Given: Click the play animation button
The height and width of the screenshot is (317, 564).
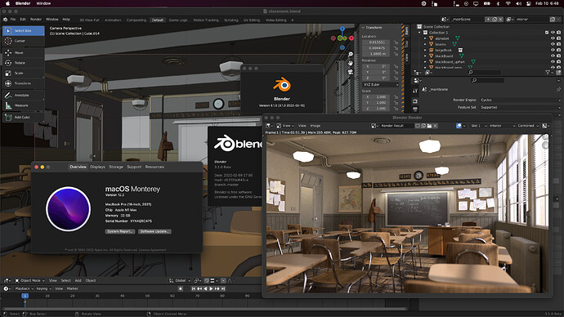Looking at the screenshot, I should 211,288.
